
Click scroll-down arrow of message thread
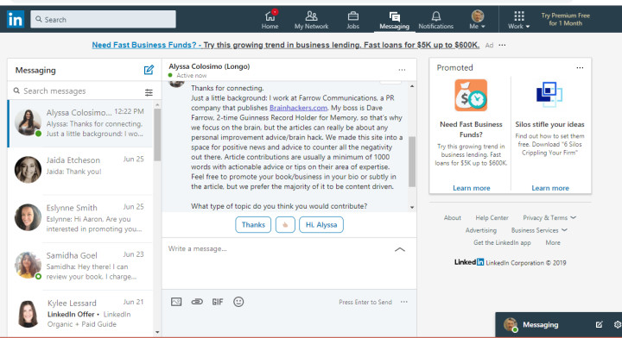(x=412, y=207)
